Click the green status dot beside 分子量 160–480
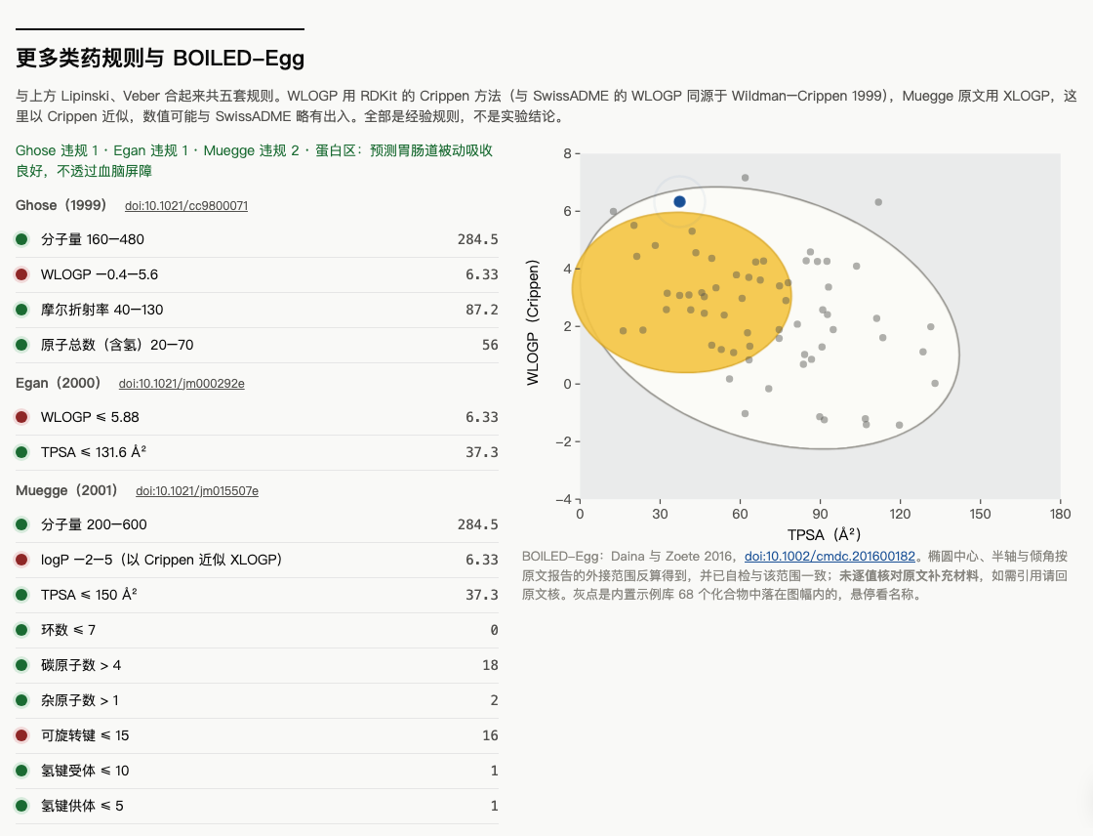Image resolution: width=1093 pixels, height=836 pixels. click(x=21, y=239)
